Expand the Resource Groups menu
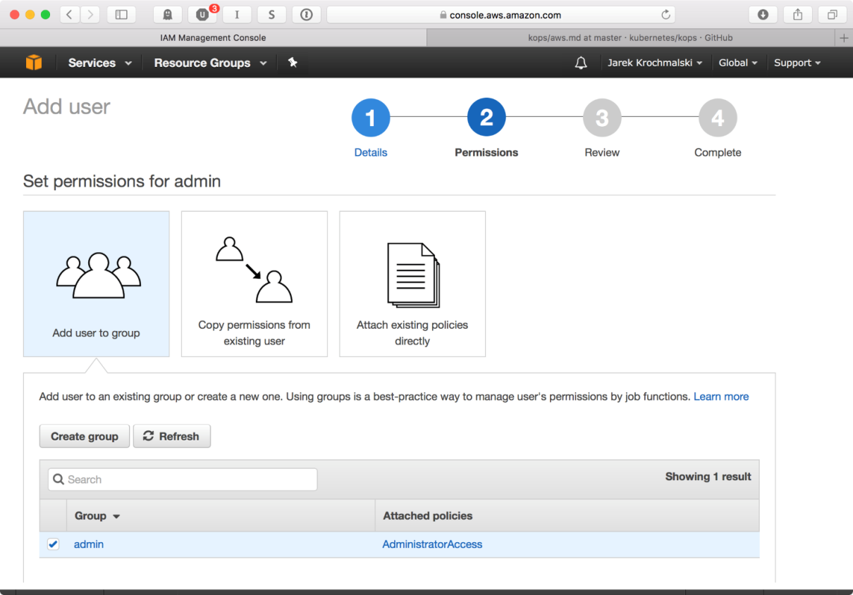Image resolution: width=853 pixels, height=595 pixels. (211, 63)
